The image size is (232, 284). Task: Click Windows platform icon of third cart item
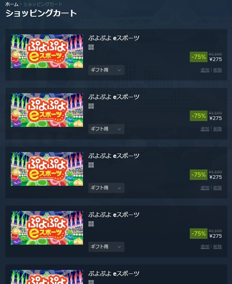pyautogui.click(x=91, y=165)
